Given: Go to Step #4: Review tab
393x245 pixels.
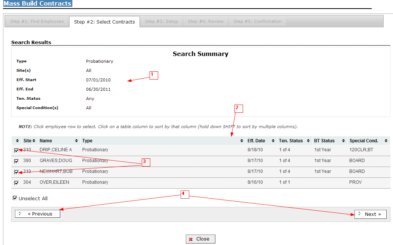Looking at the screenshot, I should coord(206,22).
